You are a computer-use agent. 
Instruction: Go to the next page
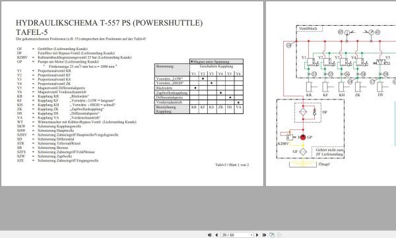tap(257, 235)
